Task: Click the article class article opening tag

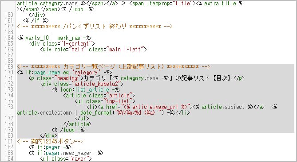Action: point(99,95)
